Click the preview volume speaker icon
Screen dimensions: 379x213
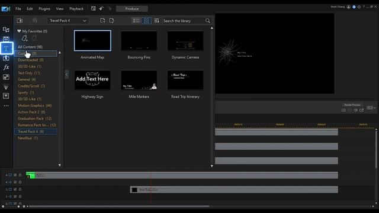[355, 110]
